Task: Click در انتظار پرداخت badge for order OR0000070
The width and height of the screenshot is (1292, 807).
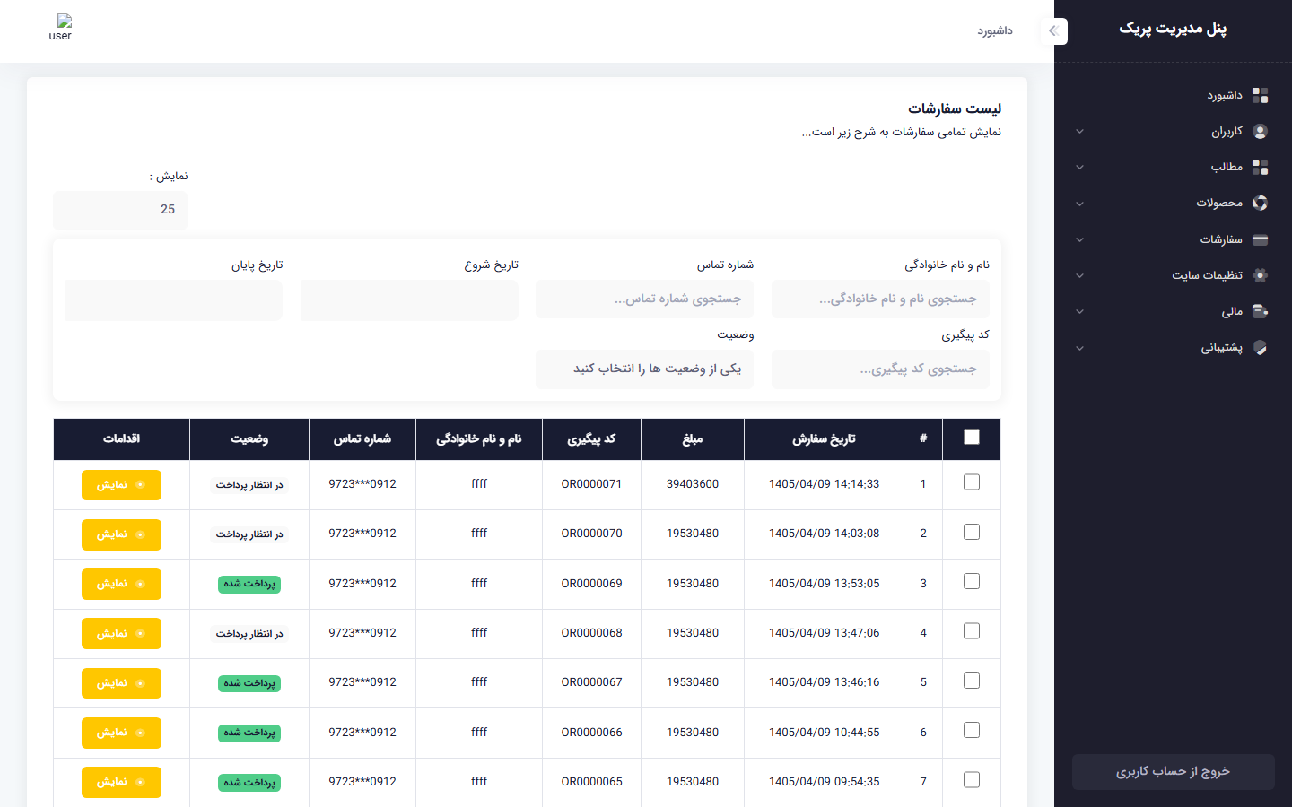Action: [249, 534]
